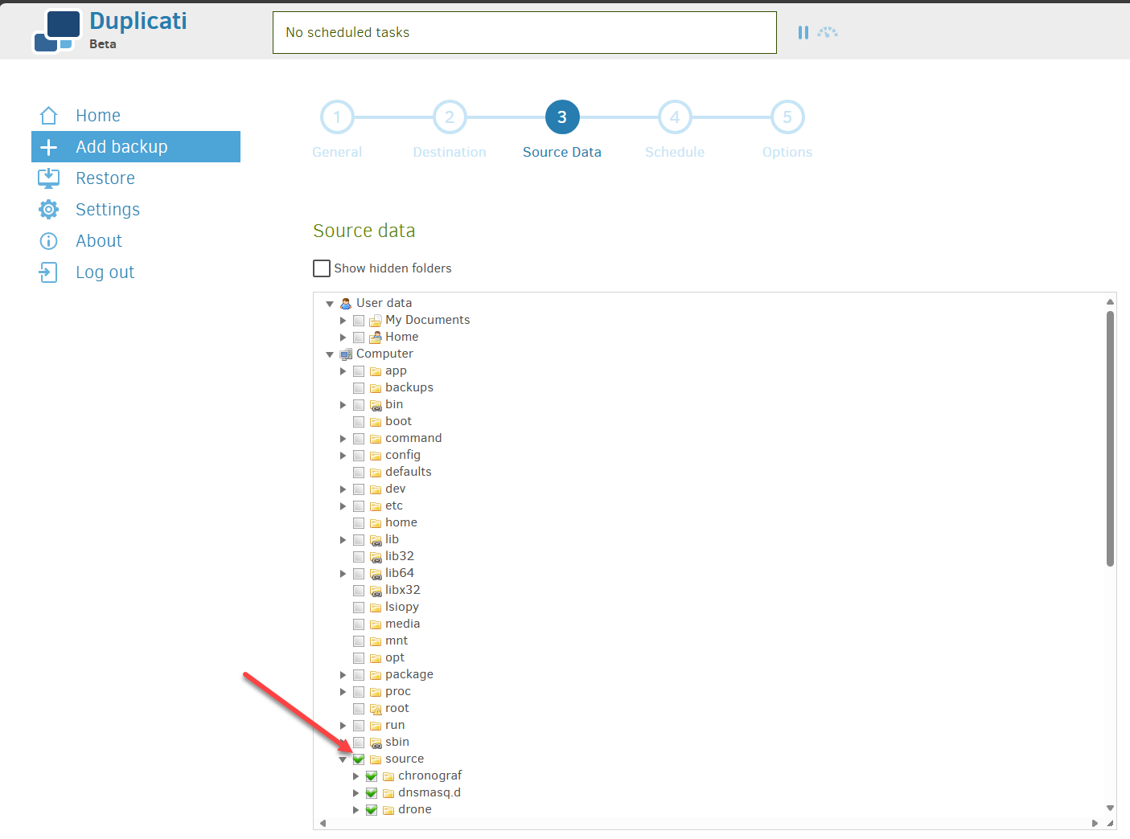The image size is (1130, 839).
Task: Collapse the User data node
Action: click(330, 303)
